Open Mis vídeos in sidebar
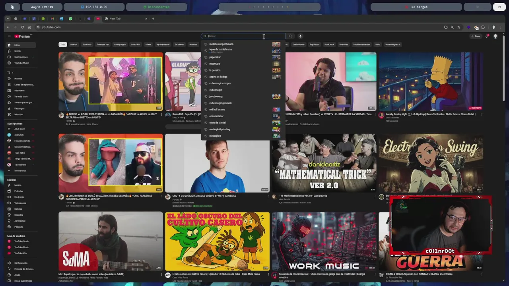 pos(20,91)
